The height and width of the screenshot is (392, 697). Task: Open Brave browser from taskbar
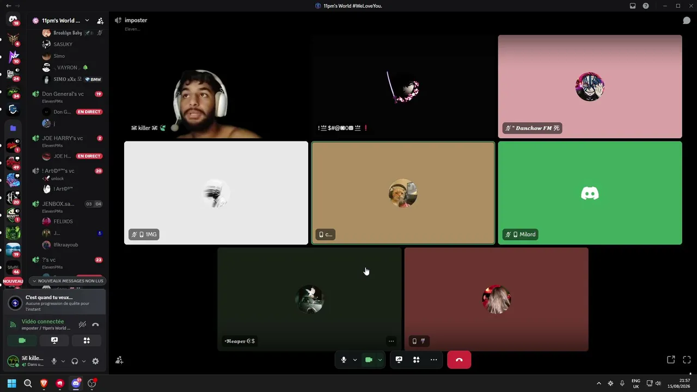coord(44,383)
